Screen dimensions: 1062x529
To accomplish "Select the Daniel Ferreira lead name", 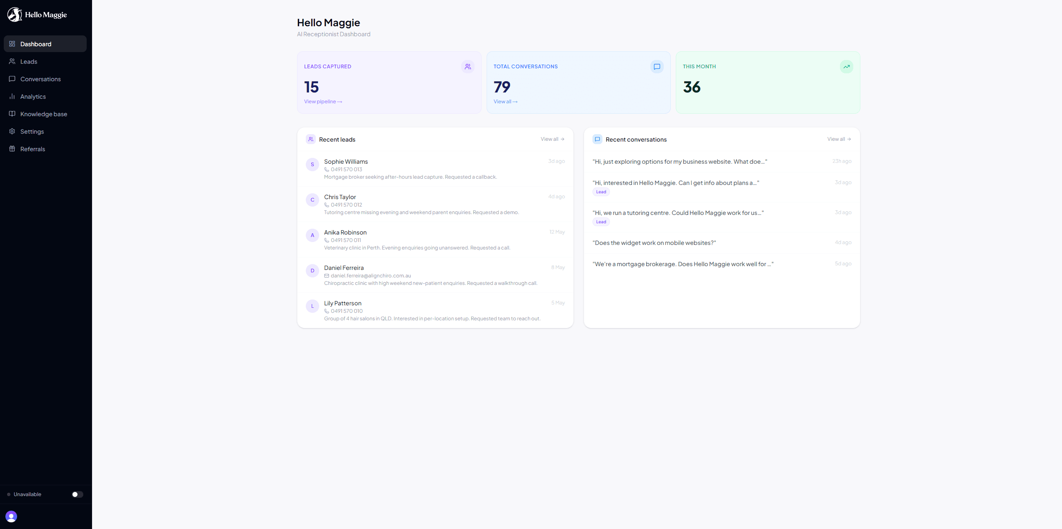I will [x=344, y=268].
